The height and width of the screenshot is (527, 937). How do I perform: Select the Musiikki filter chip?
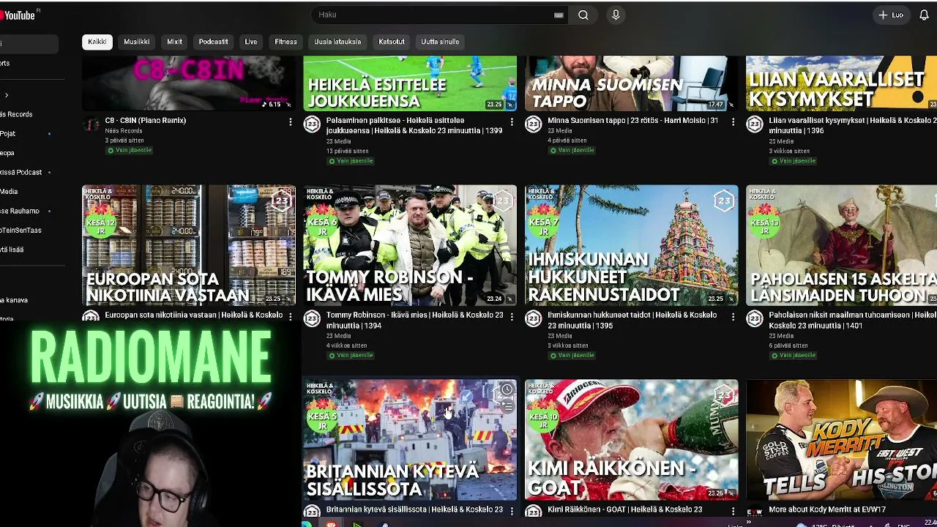tap(137, 42)
